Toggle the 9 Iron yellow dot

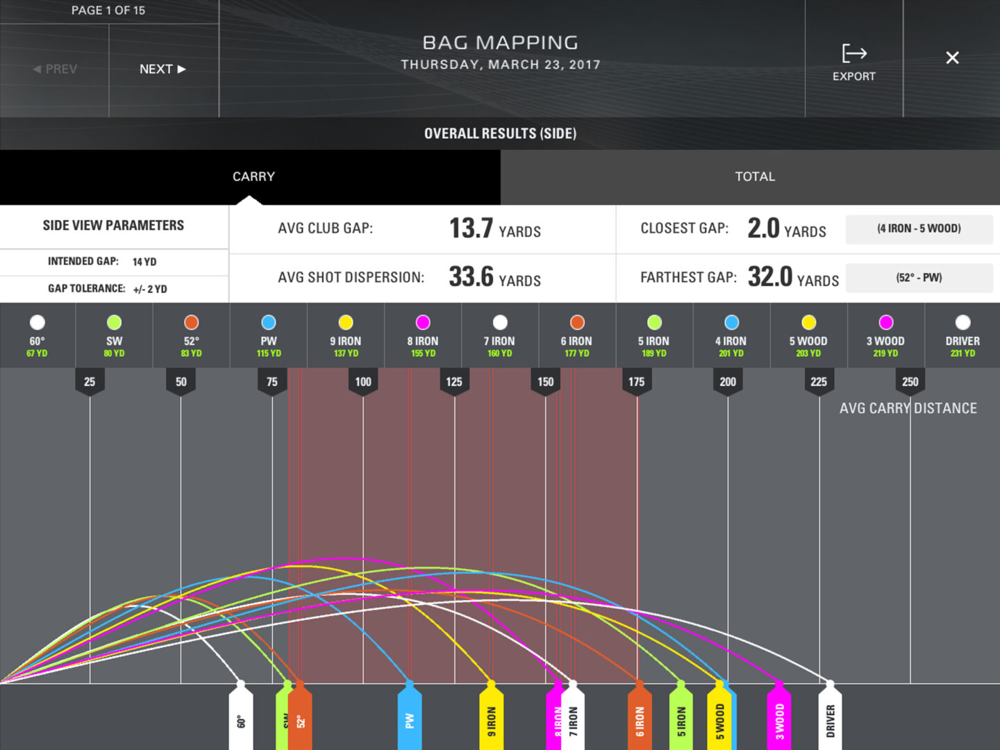(x=346, y=322)
